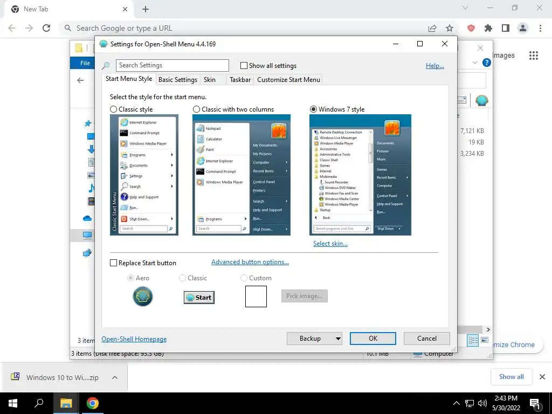Click the OK button

tap(373, 339)
